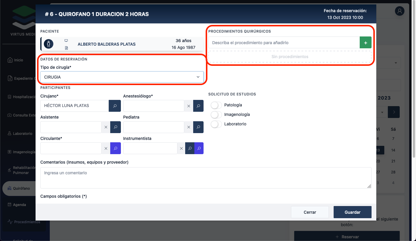This screenshot has height=241, width=416.
Task: Toggle the Imagenología study switch
Action: 216,115
